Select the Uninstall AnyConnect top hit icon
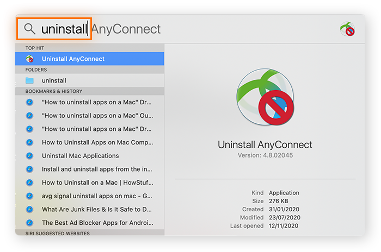 click(29, 59)
